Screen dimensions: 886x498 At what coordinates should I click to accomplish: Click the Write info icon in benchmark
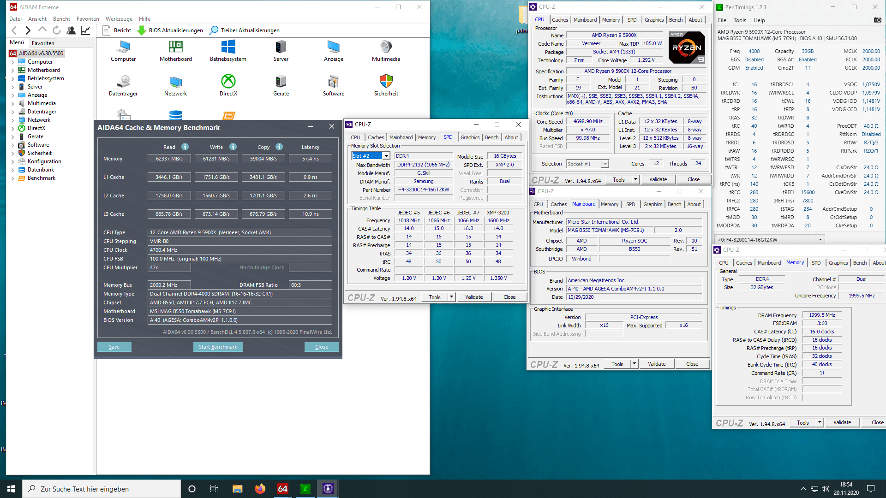[x=233, y=147]
